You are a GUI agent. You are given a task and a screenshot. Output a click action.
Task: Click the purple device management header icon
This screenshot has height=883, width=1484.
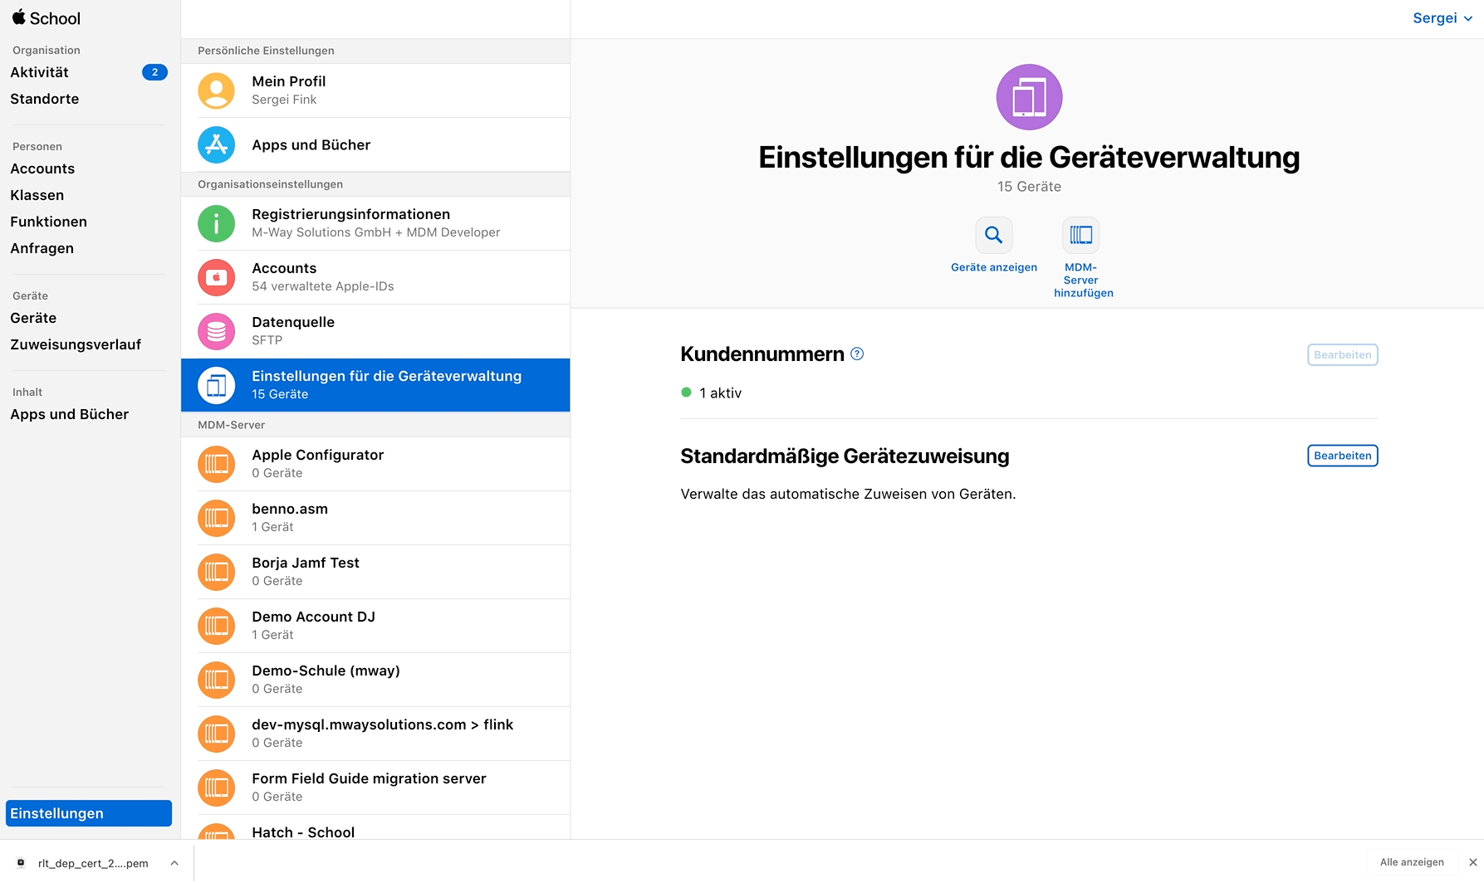click(x=1029, y=97)
